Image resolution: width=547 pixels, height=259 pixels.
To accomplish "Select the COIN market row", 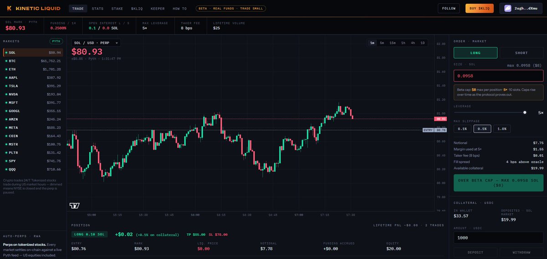I will tap(33, 136).
